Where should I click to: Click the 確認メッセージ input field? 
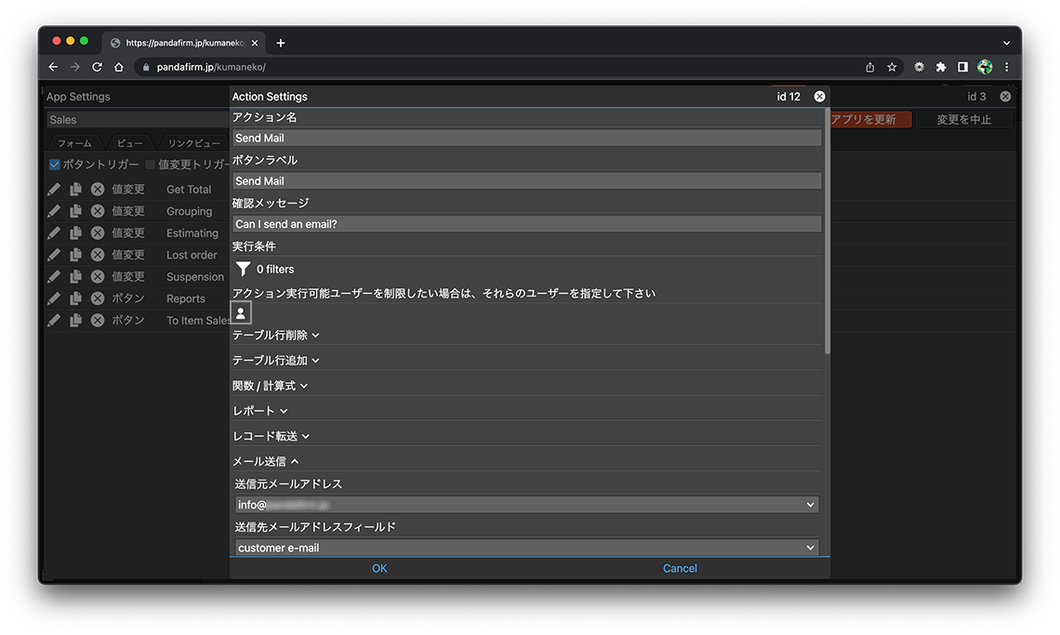(526, 224)
